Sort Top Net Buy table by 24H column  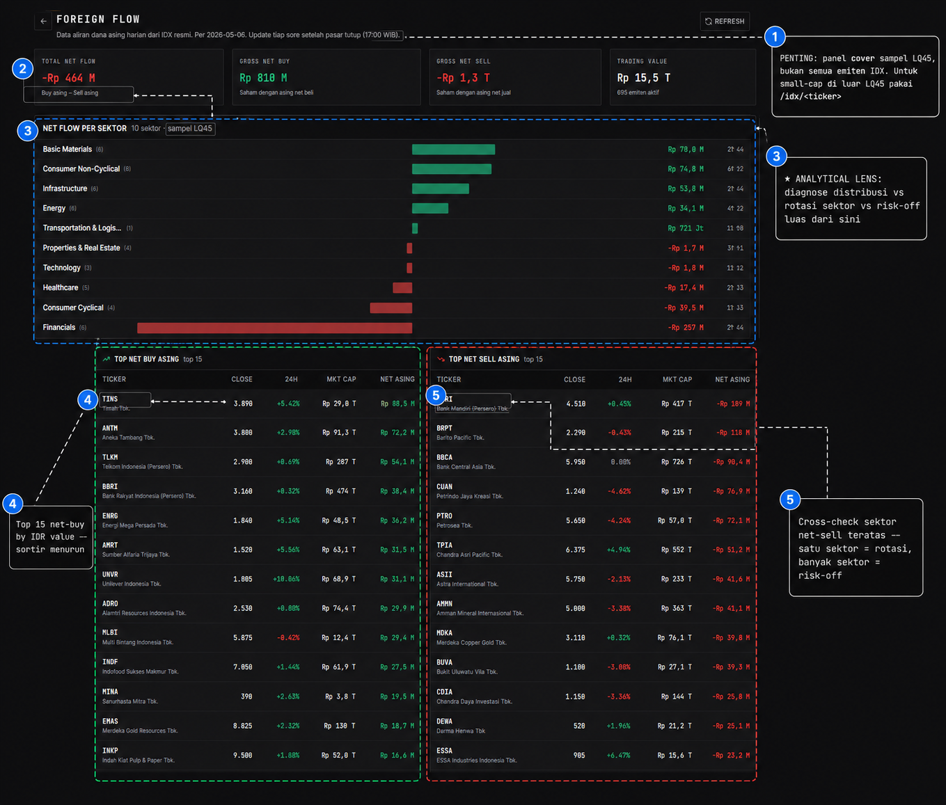291,379
